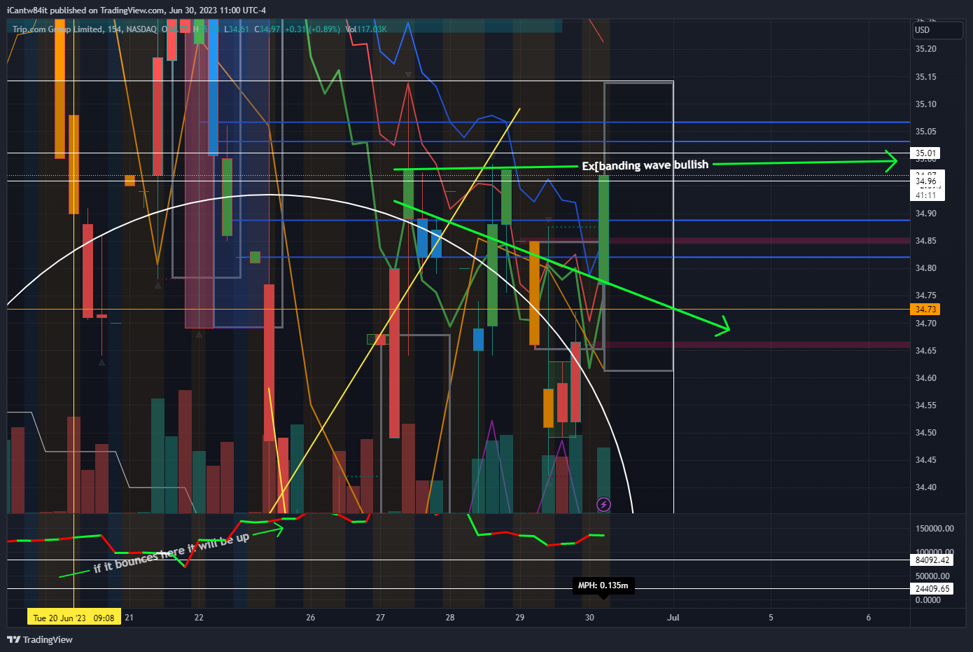The height and width of the screenshot is (652, 973).
Task: Click the Vol 117.03K legend value
Action: click(x=366, y=29)
